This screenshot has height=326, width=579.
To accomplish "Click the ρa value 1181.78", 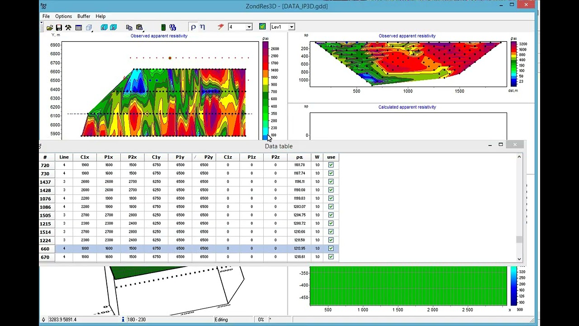I will point(299,165).
